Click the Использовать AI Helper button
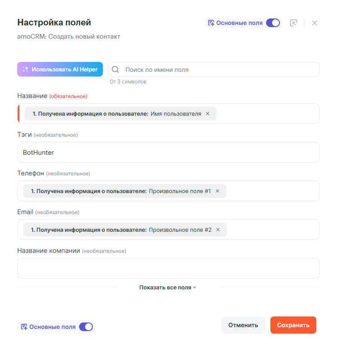Viewport: 337px width, 350px height. click(x=60, y=69)
